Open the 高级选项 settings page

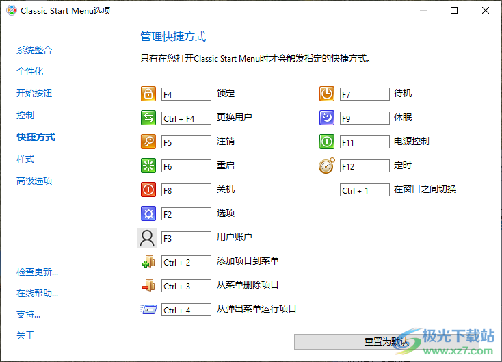(x=34, y=181)
